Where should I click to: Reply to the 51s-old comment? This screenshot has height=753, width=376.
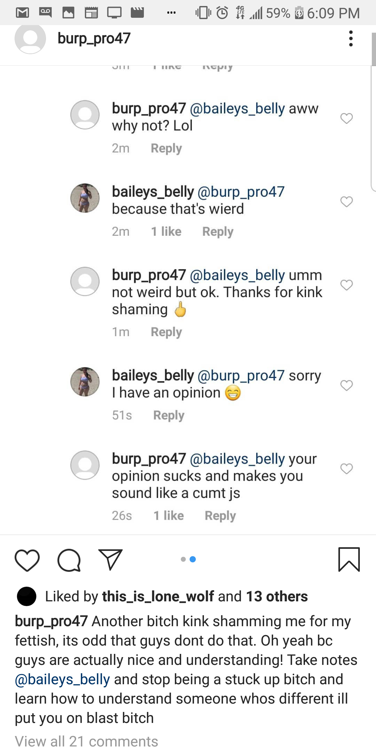[x=169, y=415]
